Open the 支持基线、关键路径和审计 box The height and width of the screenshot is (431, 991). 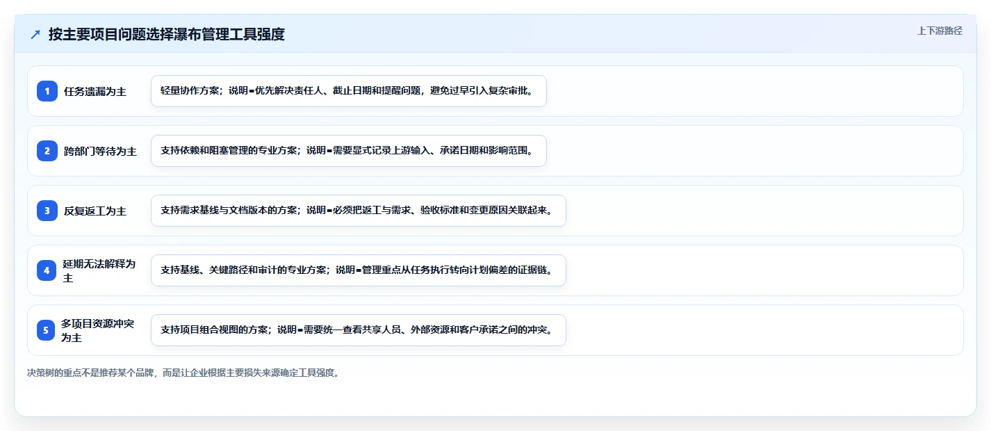click(359, 270)
